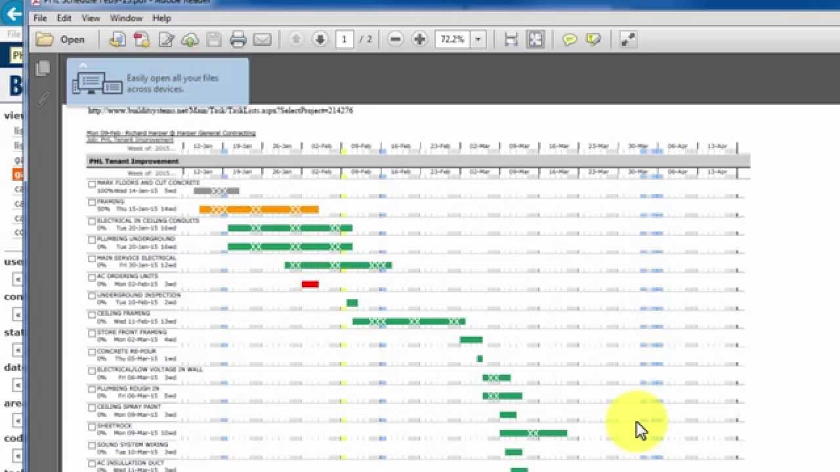Check the MAIN SERVICE ELECTRICAL checkbox

[92, 259]
